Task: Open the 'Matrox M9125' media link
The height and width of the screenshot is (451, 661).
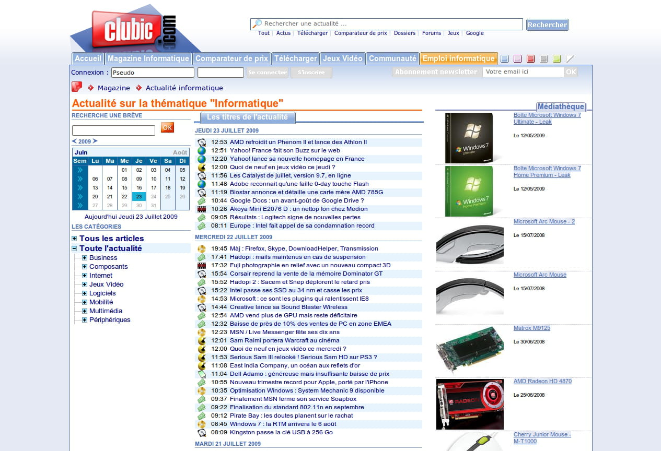Action: pos(532,328)
